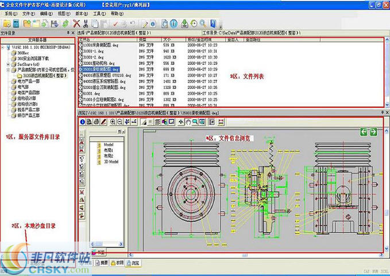This screenshot has height=276, width=390.
Task: Pin the 文件目录 panel
Action: (68, 33)
